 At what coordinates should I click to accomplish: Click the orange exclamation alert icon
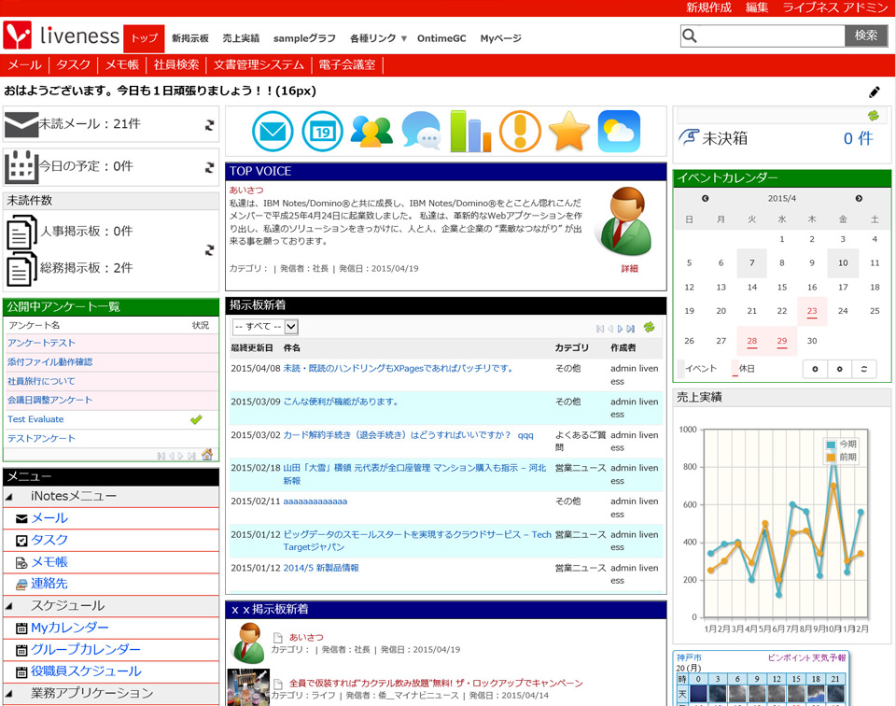click(x=520, y=131)
